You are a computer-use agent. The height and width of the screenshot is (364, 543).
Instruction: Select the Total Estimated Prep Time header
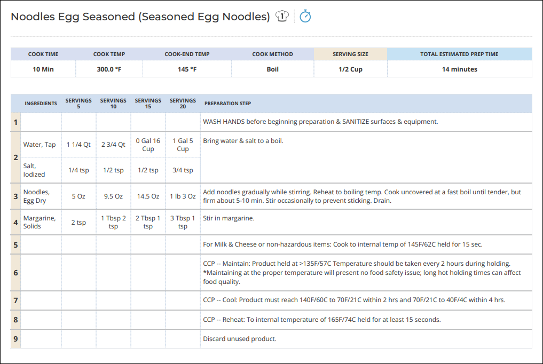tap(459, 54)
